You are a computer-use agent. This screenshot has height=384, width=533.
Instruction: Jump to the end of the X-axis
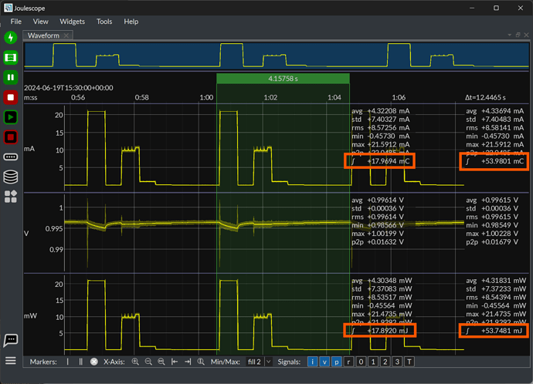[188, 362]
